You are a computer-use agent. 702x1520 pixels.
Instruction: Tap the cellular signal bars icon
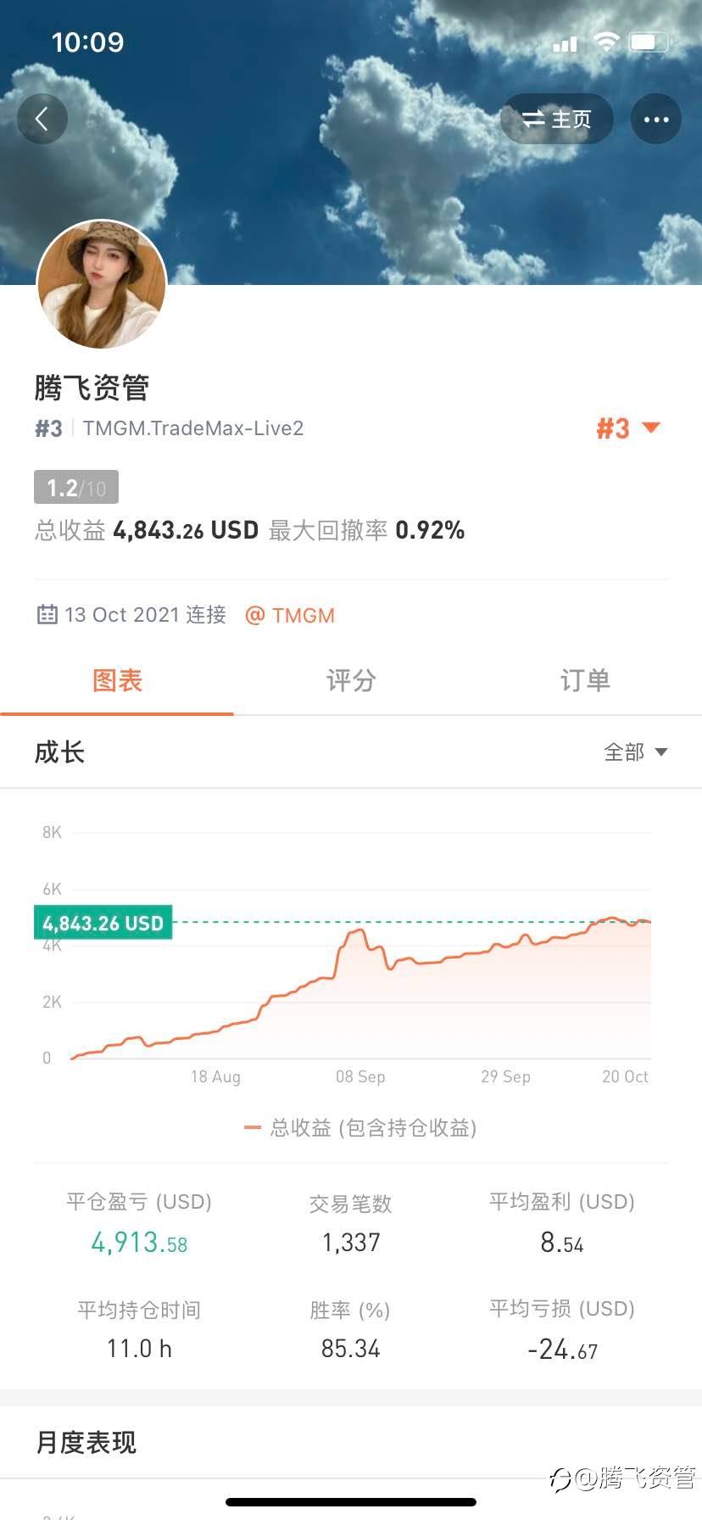click(x=565, y=43)
